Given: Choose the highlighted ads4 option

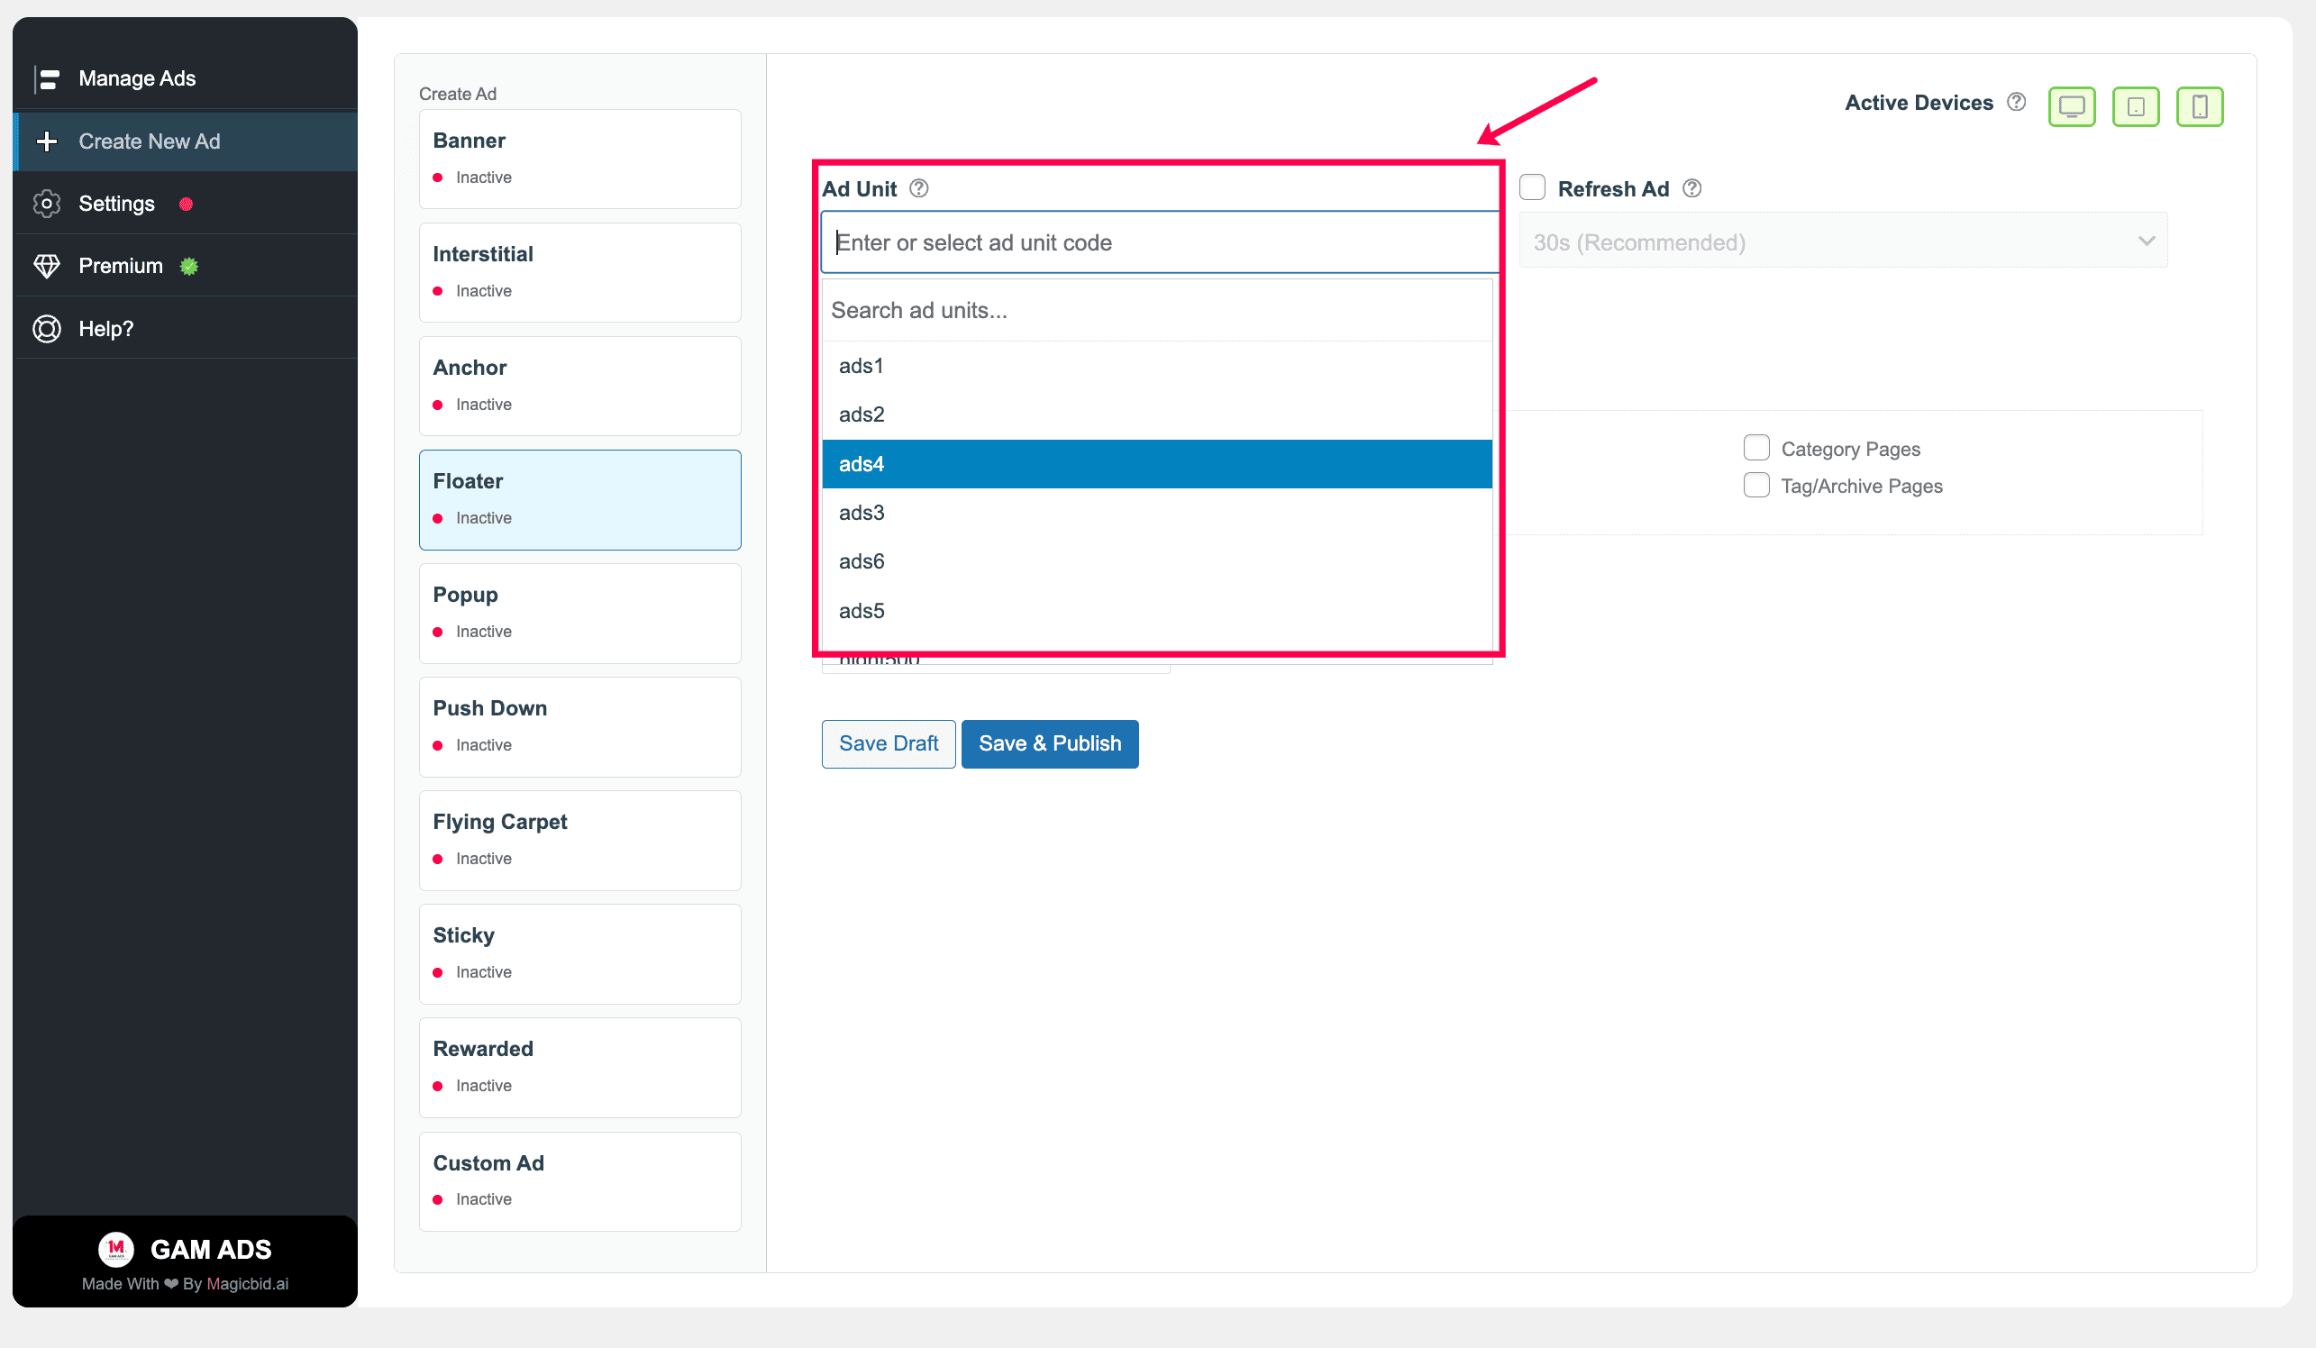Looking at the screenshot, I should point(1156,464).
